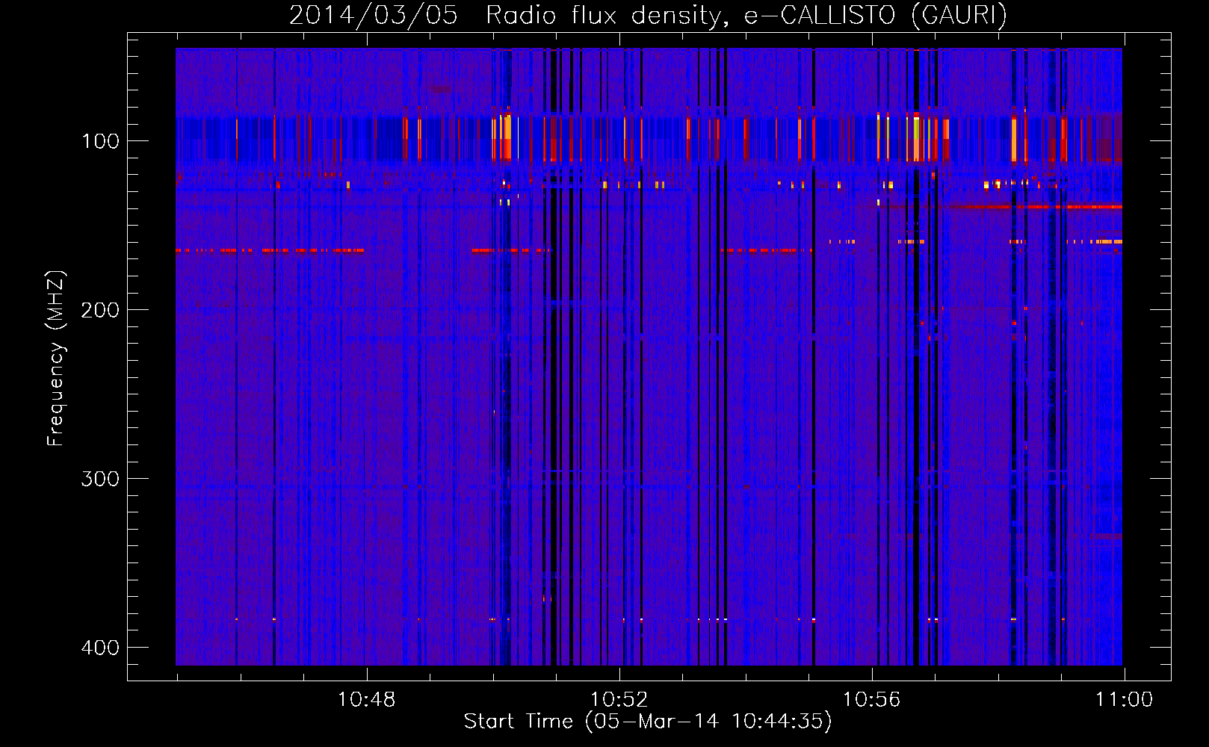The height and width of the screenshot is (747, 1209).
Task: Click the 200 frequency tick label
Action: pos(100,310)
